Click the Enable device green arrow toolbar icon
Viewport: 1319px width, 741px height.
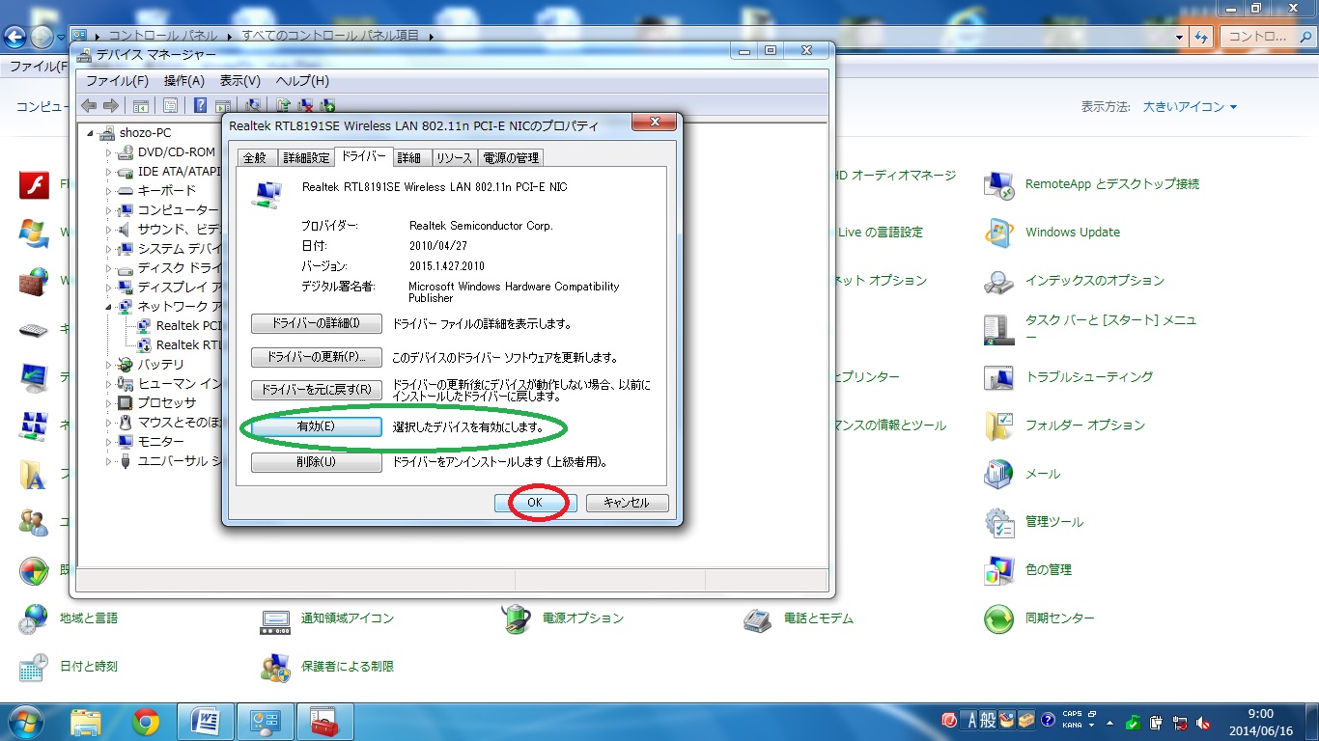point(328,105)
